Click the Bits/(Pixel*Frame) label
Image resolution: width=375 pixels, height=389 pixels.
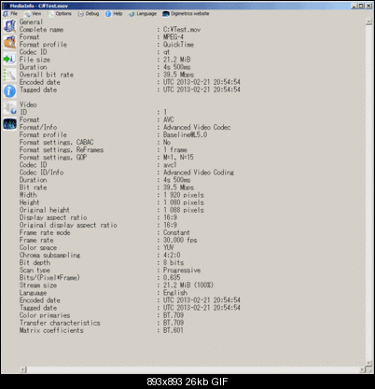49,278
